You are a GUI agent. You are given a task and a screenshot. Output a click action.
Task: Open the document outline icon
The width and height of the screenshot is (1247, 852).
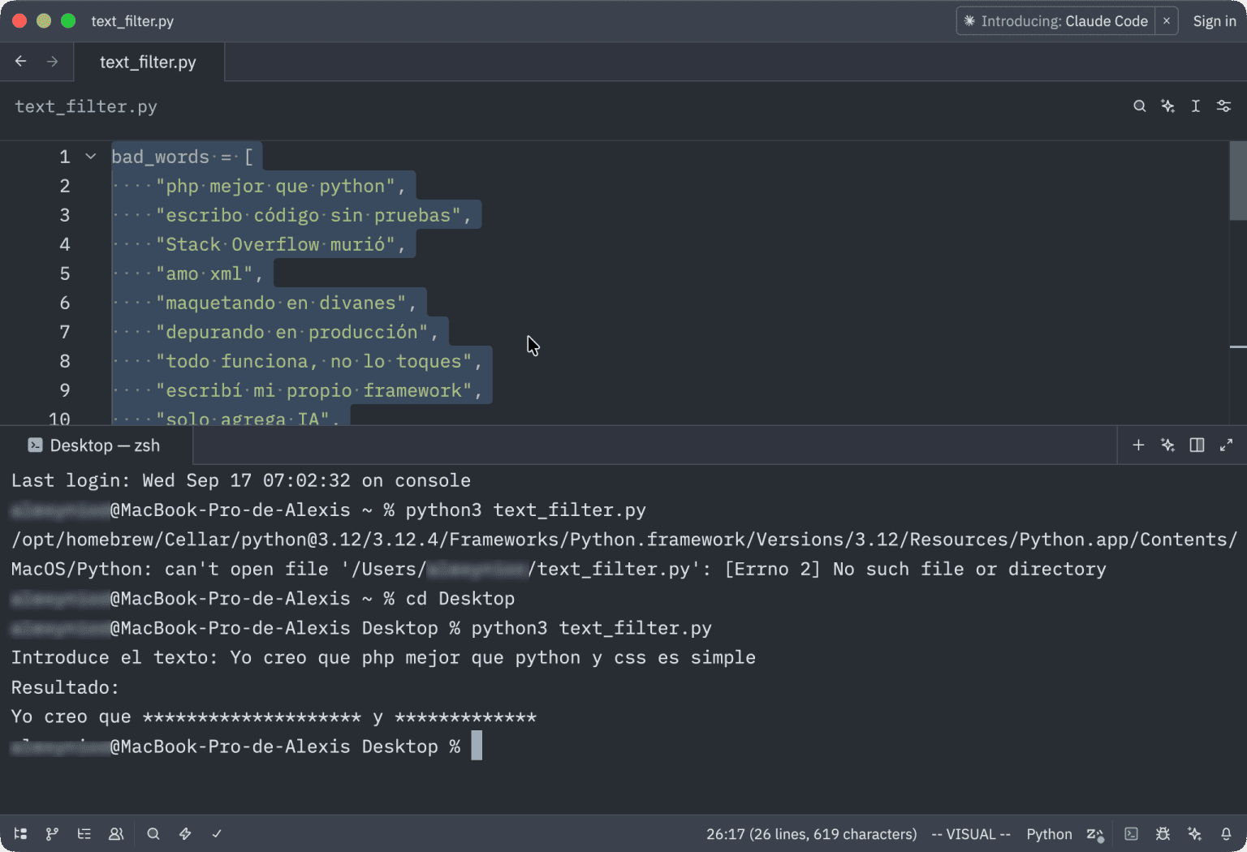[84, 833]
